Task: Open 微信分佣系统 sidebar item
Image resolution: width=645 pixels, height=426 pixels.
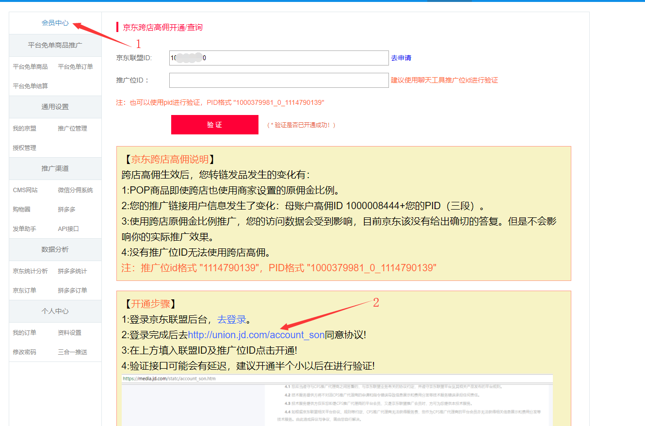Action: (x=75, y=190)
